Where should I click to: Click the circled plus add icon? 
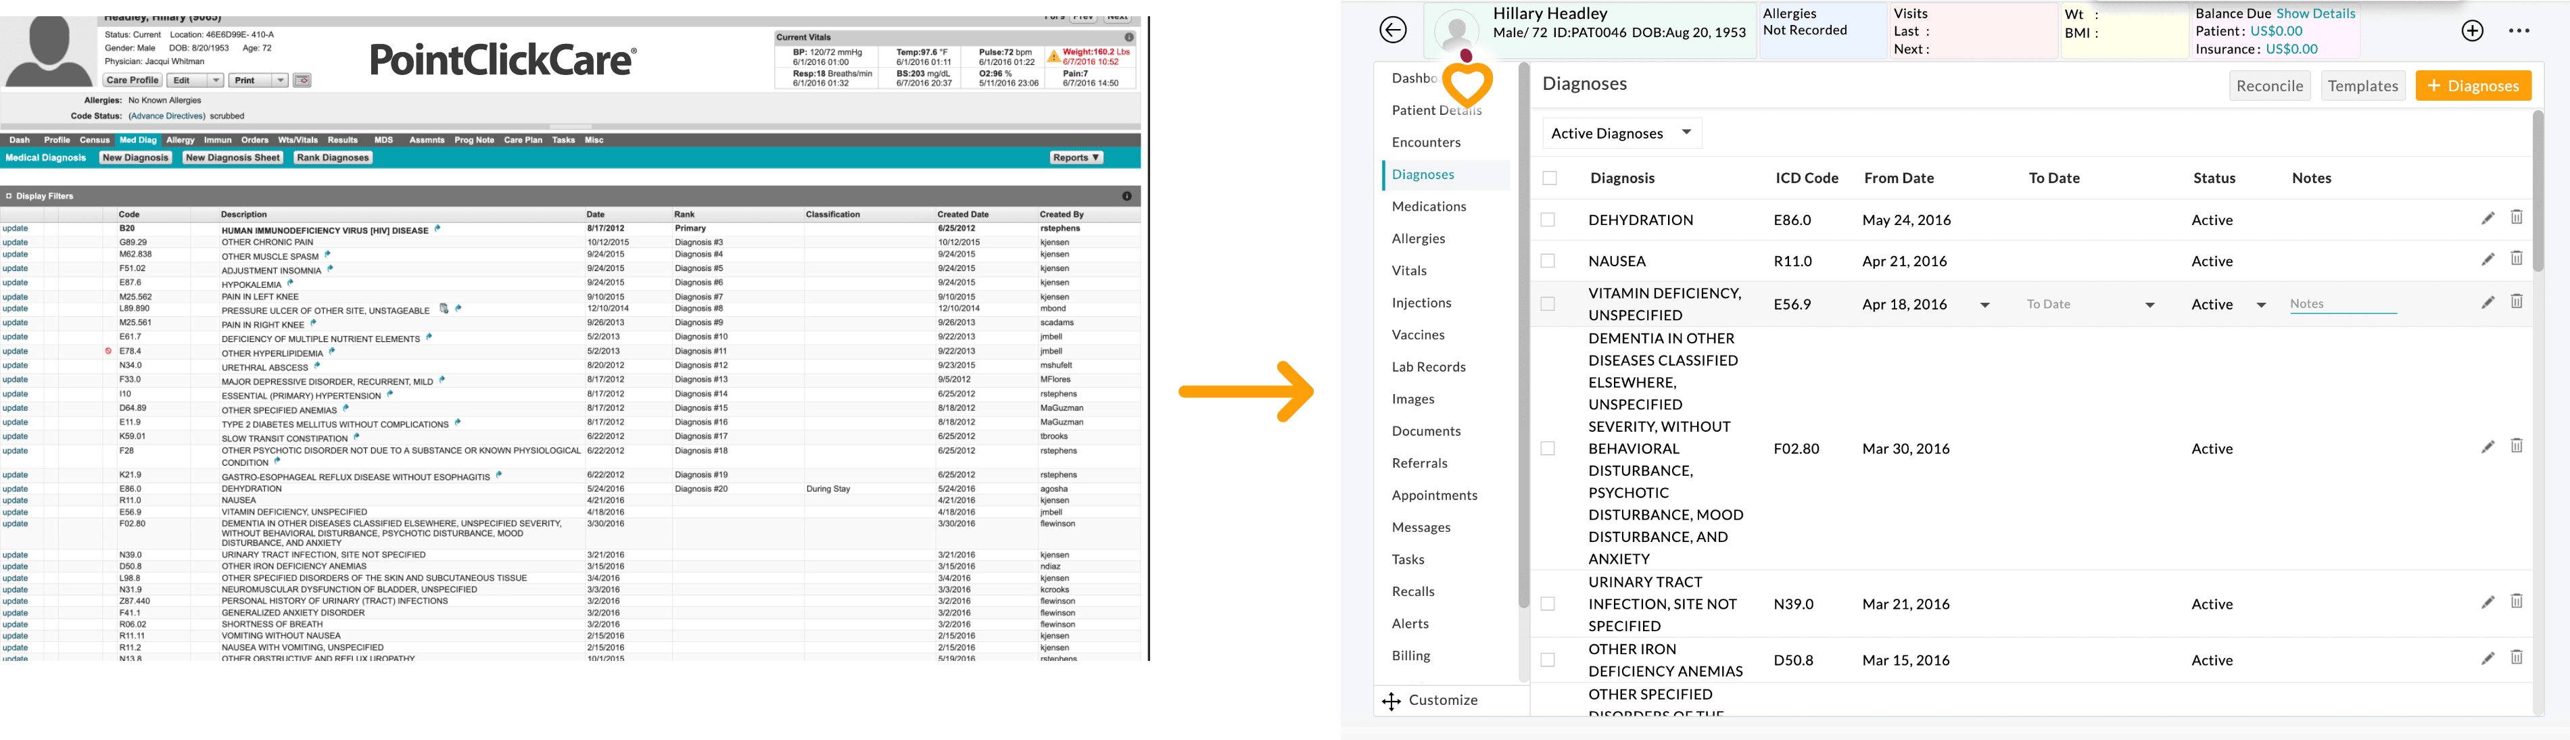(2472, 30)
